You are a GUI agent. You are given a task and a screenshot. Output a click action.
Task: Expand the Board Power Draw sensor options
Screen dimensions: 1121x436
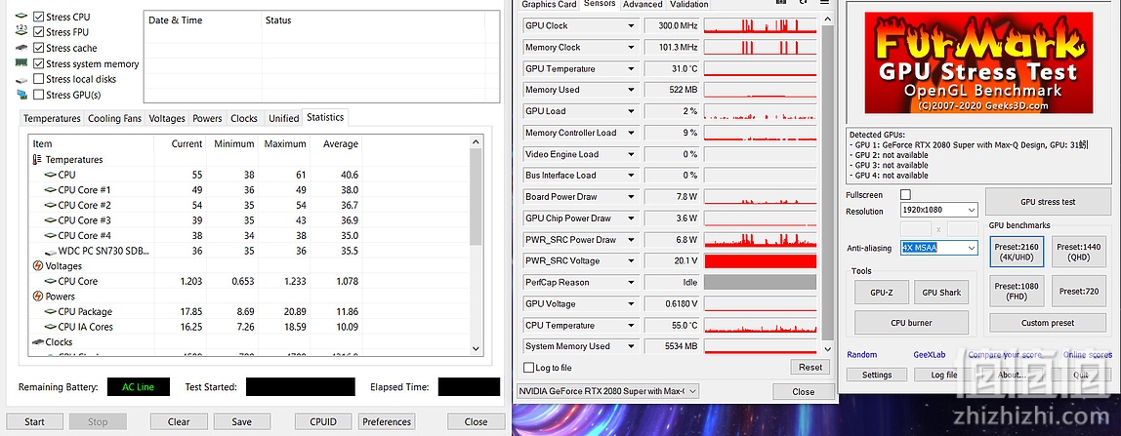[631, 197]
